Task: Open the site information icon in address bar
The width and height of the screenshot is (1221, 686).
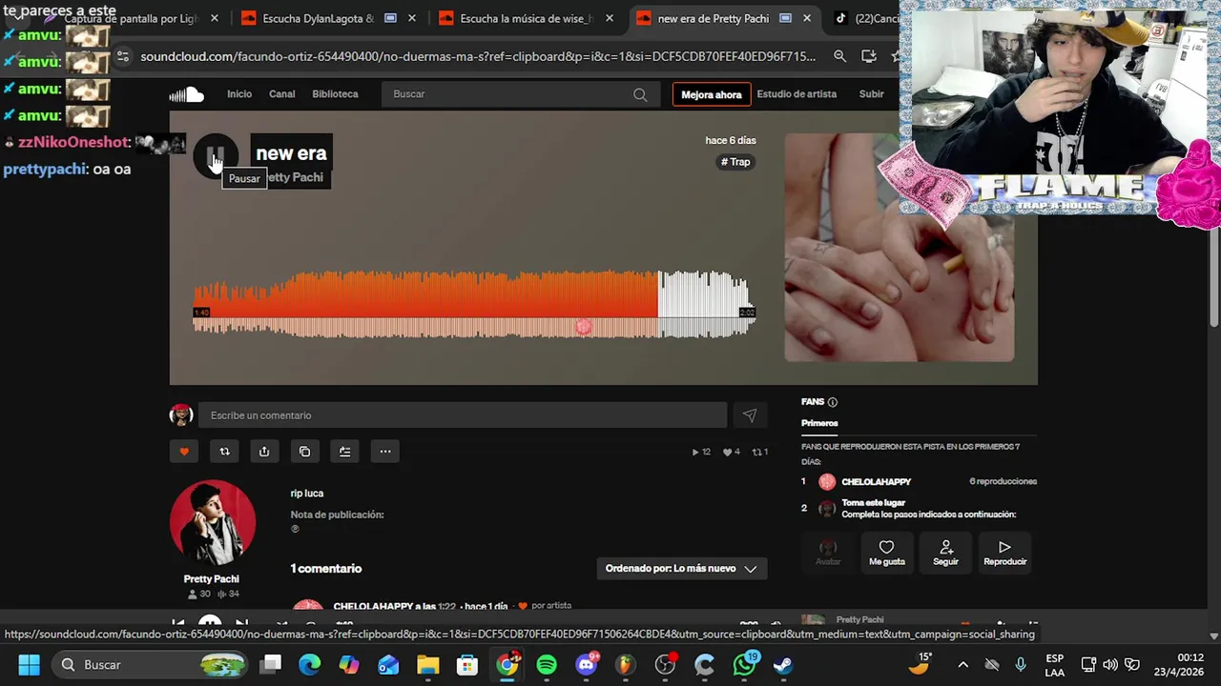Action: (122, 56)
